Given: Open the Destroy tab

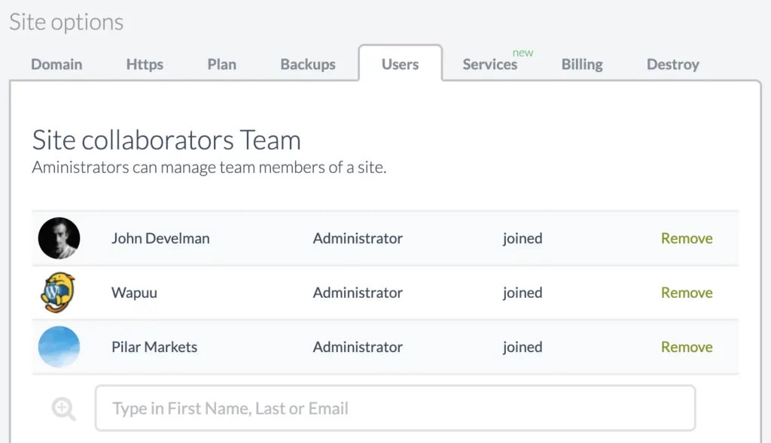Looking at the screenshot, I should click(673, 65).
